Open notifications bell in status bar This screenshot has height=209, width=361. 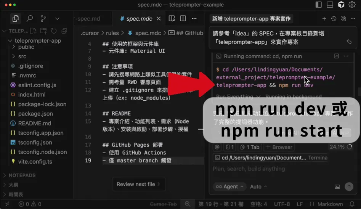[352, 204]
